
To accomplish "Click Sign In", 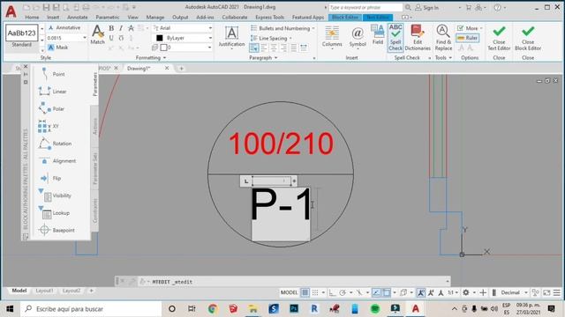I will pos(427,8).
